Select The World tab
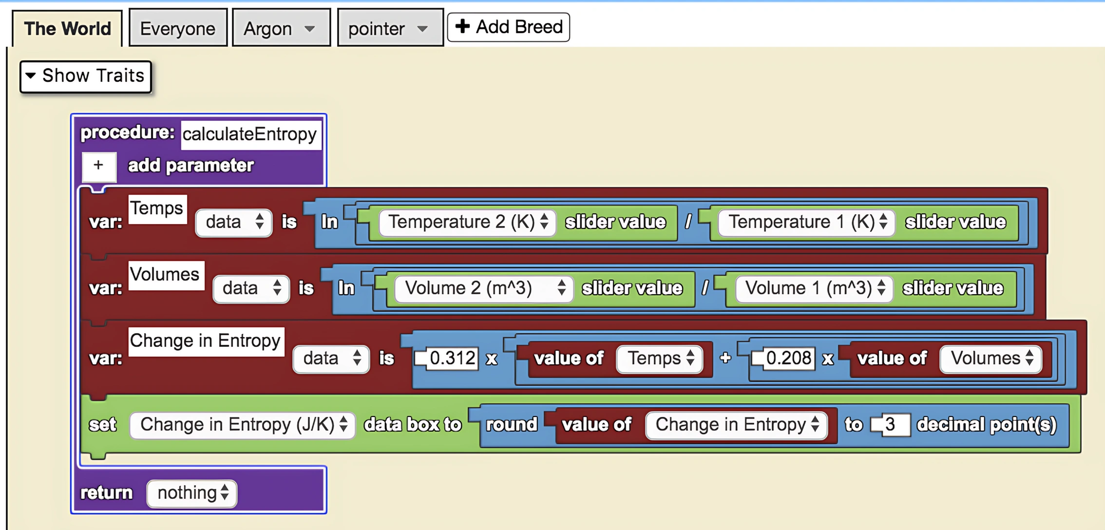This screenshot has height=530, width=1105. pos(68,28)
